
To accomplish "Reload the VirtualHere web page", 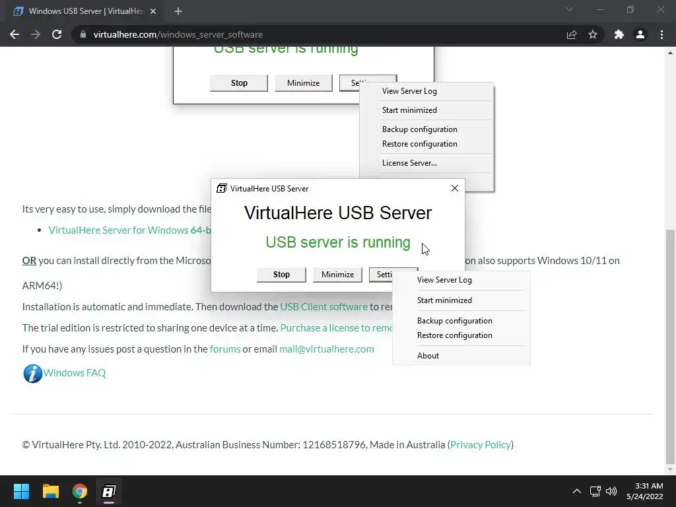I will point(57,34).
